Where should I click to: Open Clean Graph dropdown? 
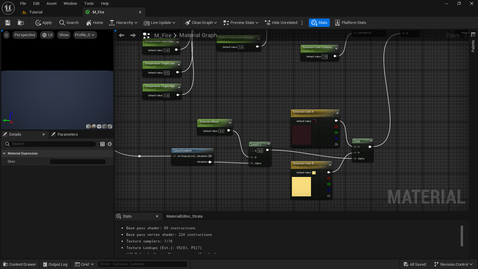(x=201, y=23)
